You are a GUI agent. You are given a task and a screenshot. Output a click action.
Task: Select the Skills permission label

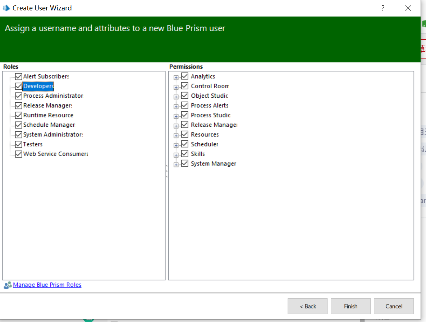pyautogui.click(x=198, y=154)
